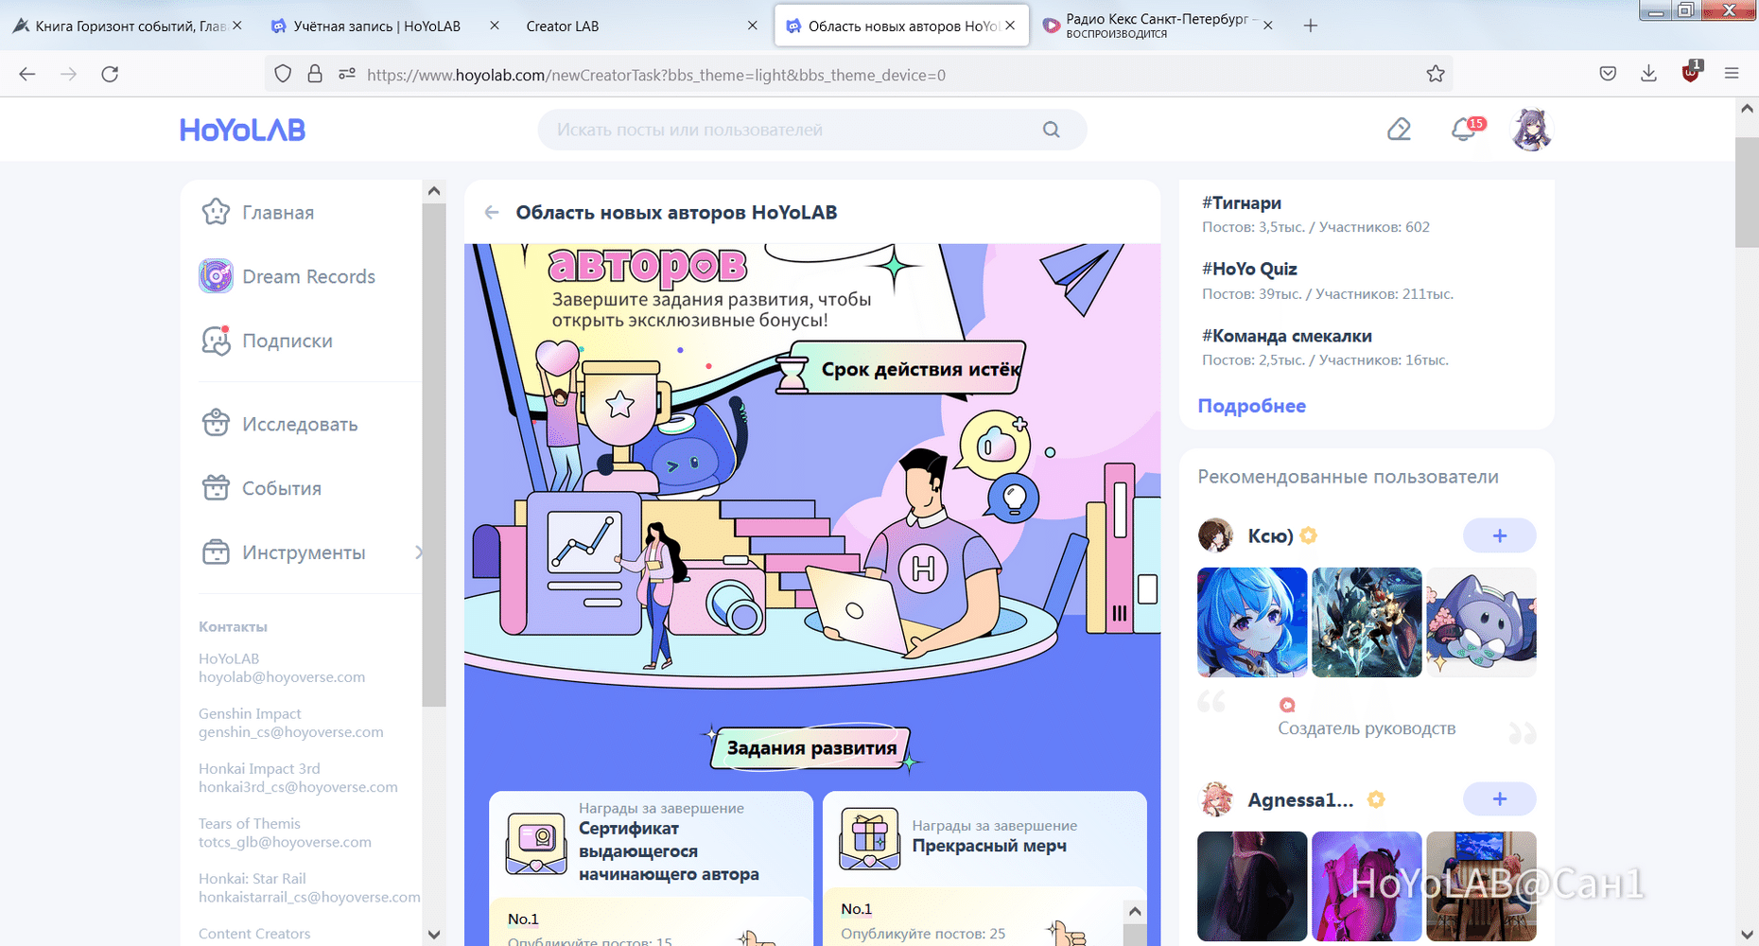
Task: Follow user Agnessa1 with plus button
Action: (x=1499, y=799)
